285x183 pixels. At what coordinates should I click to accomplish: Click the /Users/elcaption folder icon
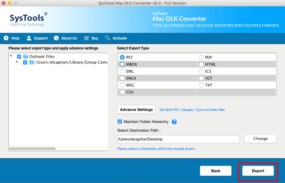click(x=32, y=62)
